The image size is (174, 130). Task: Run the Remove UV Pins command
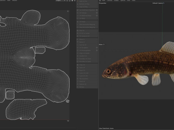[87, 4]
